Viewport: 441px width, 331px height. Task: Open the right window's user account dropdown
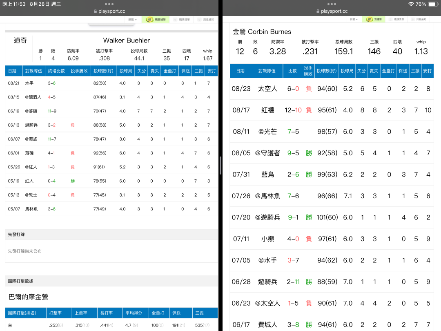pyautogui.click(x=354, y=20)
